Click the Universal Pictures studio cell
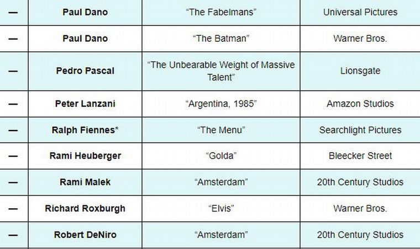The width and height of the screenshot is (420, 249). (360, 12)
